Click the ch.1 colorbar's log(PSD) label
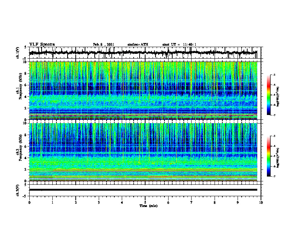The image size is (294, 227). 278,97
